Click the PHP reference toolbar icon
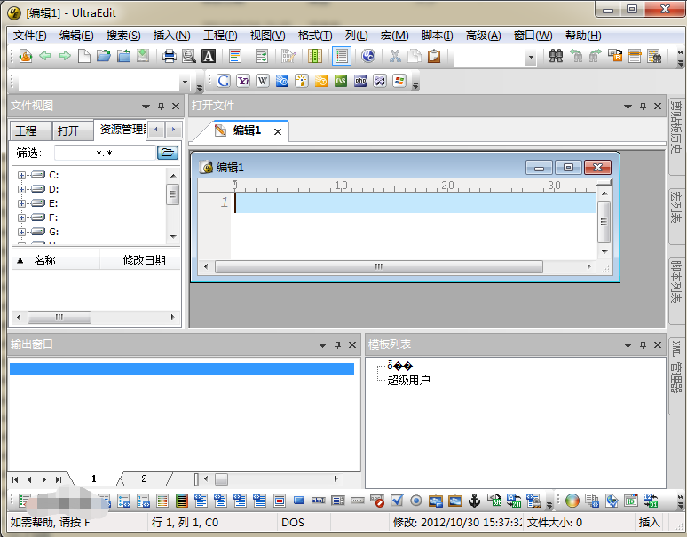The height and width of the screenshot is (537, 687). [360, 81]
